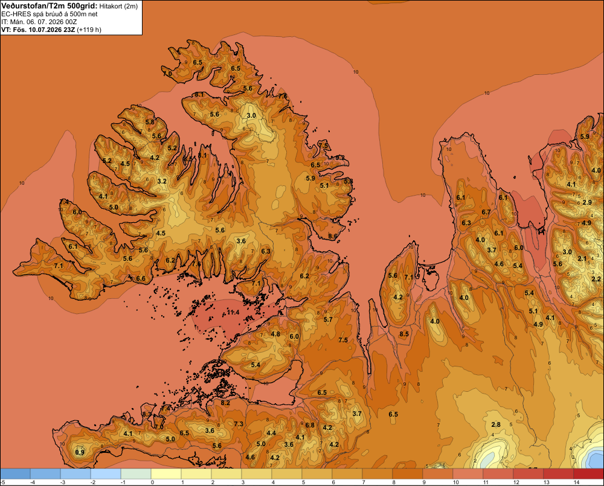
Task: Click the '0.9' temperature value
Action: [80, 452]
